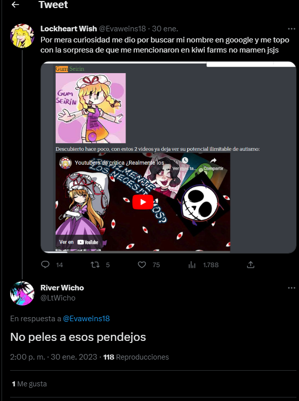Screen dimensions: 299x401
Task: Open River Wicho profile avatar
Action: [22, 293]
